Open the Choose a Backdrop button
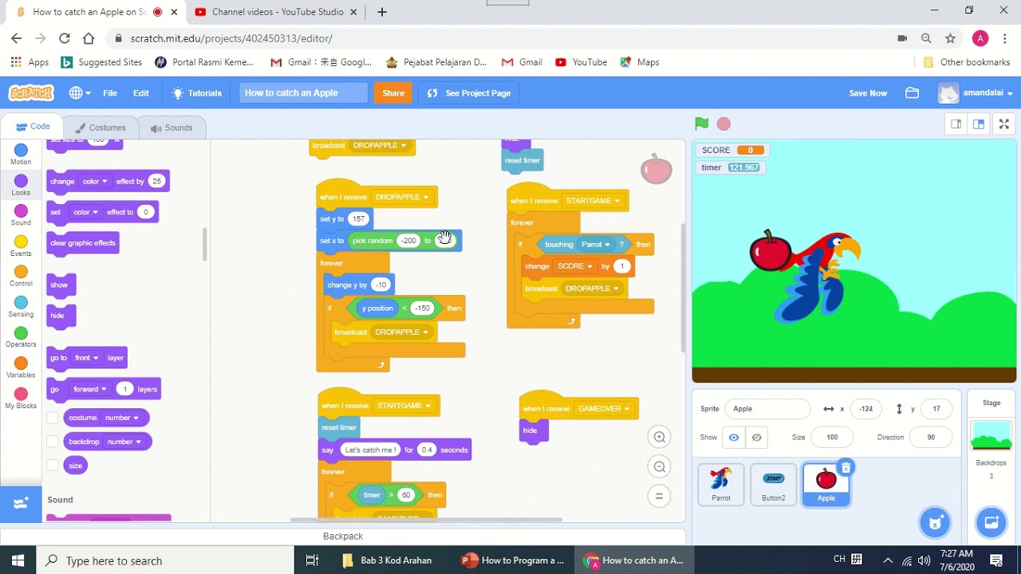 [x=991, y=522]
